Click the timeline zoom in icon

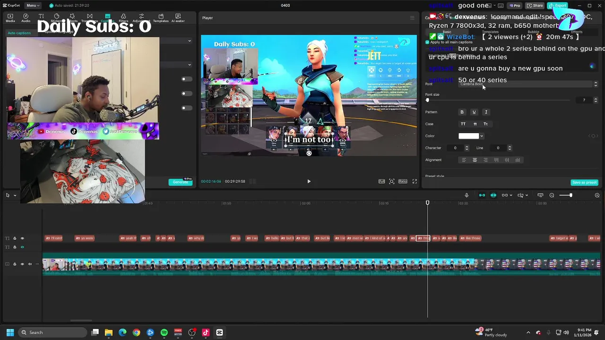pos(597,195)
